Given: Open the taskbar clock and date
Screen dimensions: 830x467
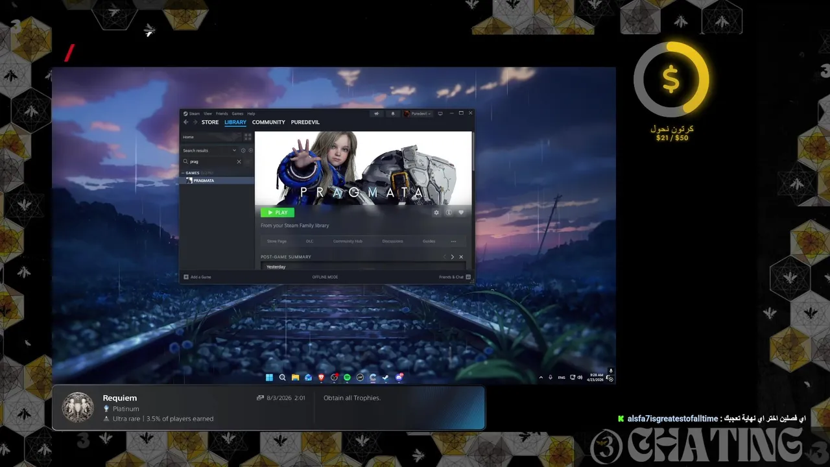Looking at the screenshot, I should pyautogui.click(x=597, y=377).
